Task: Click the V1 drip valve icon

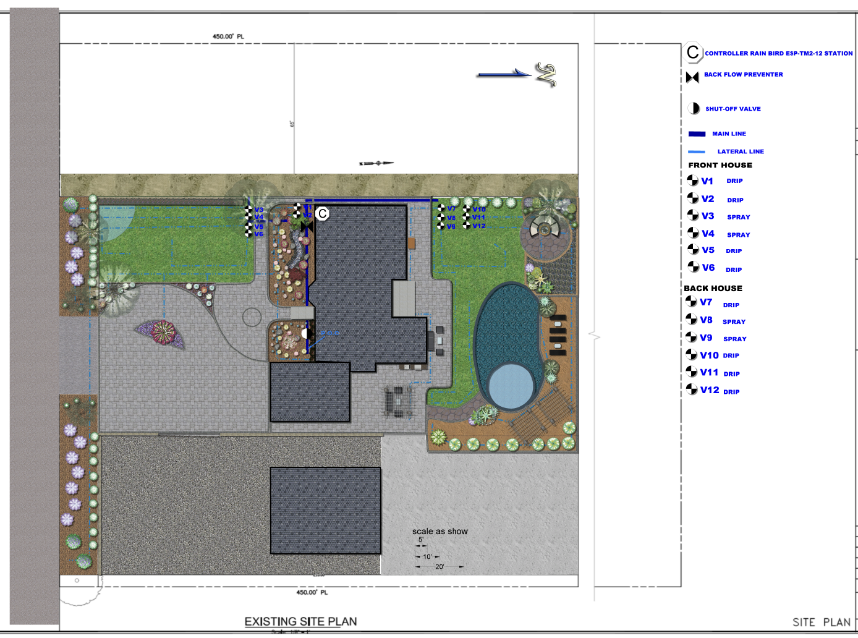Action: 693,180
